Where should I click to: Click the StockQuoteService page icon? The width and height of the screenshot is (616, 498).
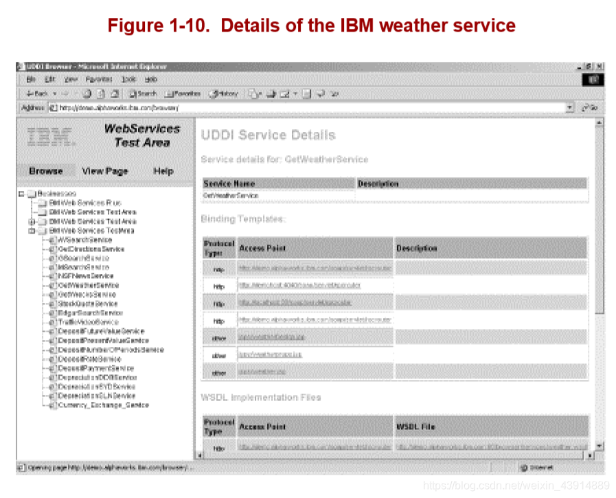[52, 304]
